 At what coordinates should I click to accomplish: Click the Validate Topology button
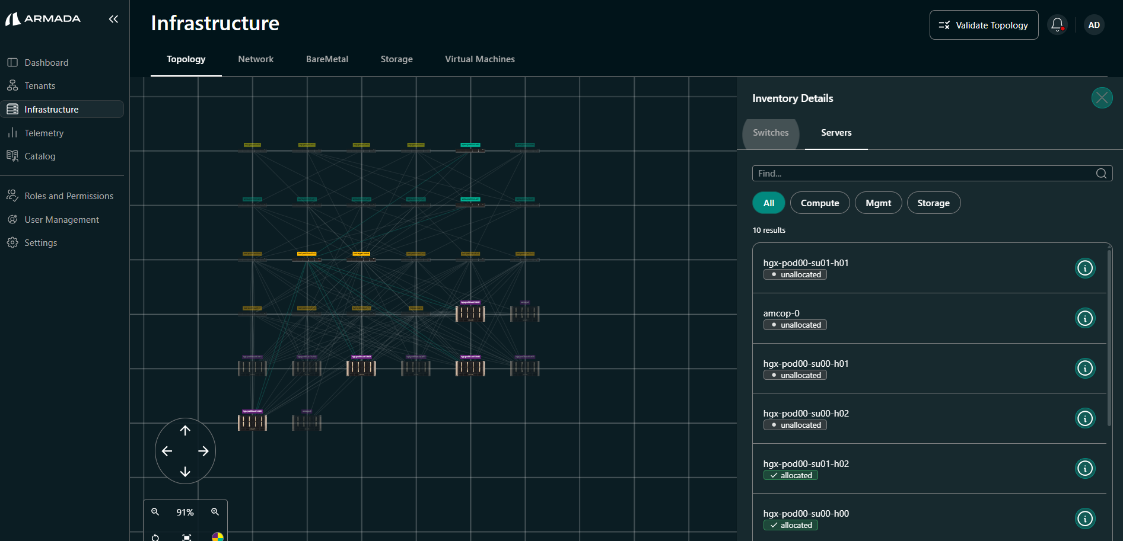click(x=984, y=25)
